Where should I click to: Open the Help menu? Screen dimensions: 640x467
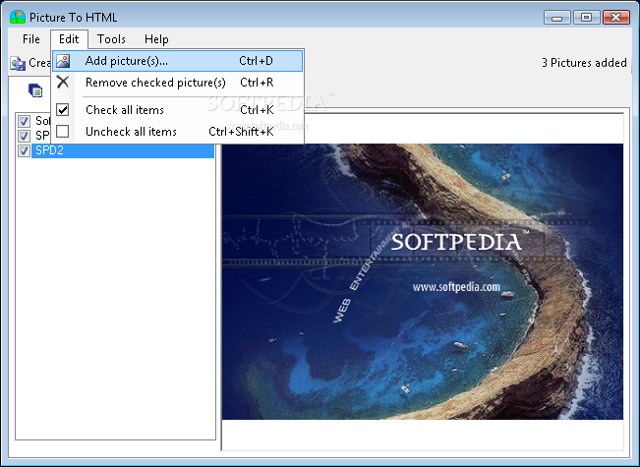pyautogui.click(x=156, y=39)
